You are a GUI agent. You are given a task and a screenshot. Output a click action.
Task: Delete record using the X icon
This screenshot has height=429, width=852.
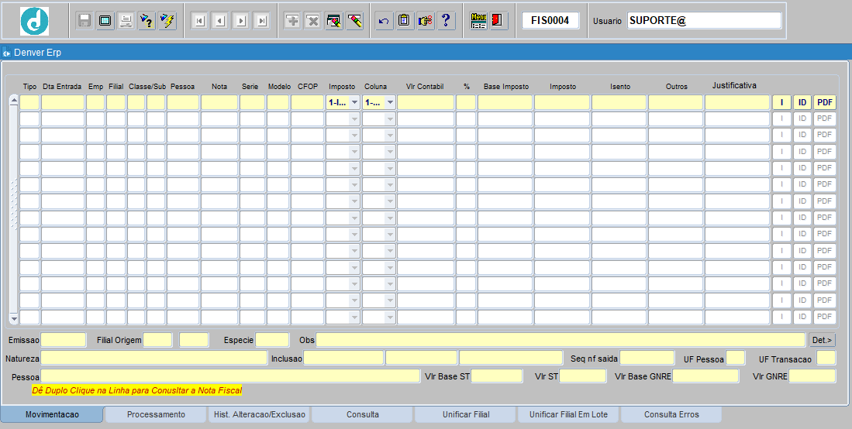[x=313, y=21]
